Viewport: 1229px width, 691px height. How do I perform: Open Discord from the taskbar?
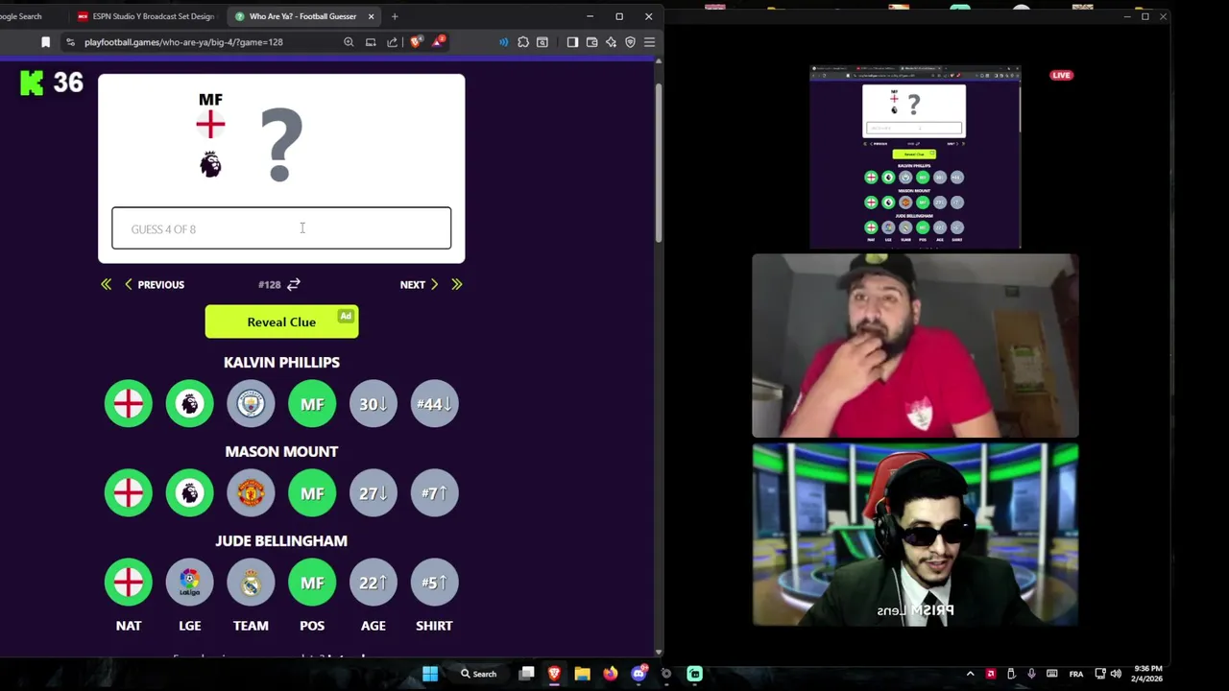point(639,674)
